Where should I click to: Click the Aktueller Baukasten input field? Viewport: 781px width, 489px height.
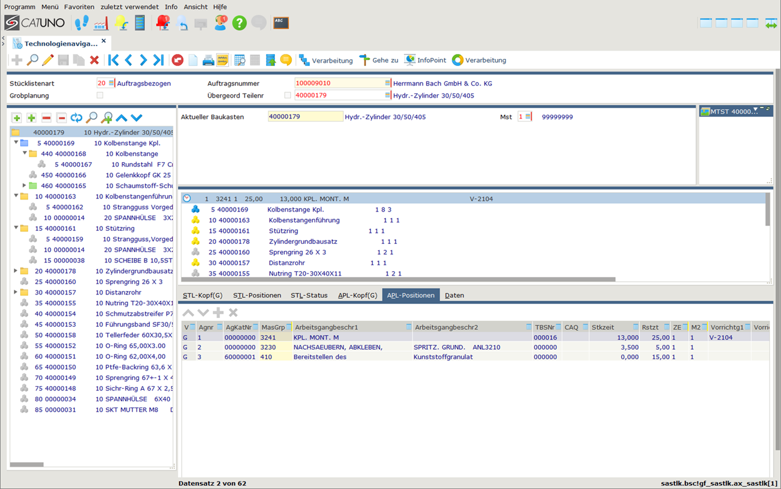coord(305,117)
